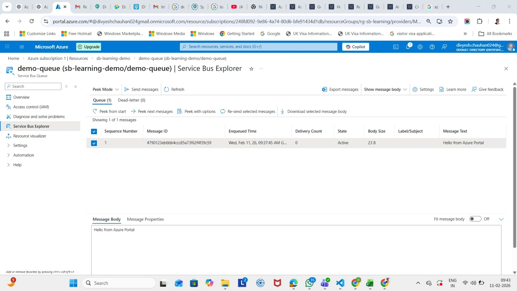Click the resource menu Search field
This screenshot has height=291, width=517.
click(33, 86)
